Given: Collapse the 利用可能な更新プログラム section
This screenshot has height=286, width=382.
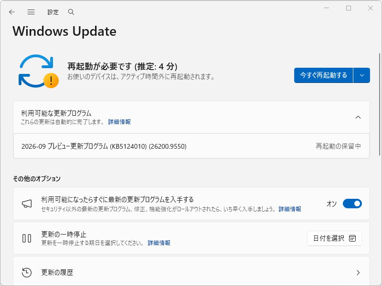Looking at the screenshot, I should coord(358,117).
